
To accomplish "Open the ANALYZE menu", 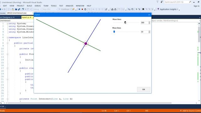I will pyautogui.click(x=69, y=6).
